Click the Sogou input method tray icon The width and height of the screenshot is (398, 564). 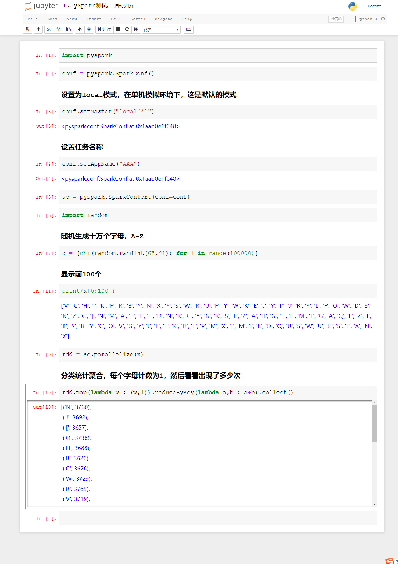390,561
